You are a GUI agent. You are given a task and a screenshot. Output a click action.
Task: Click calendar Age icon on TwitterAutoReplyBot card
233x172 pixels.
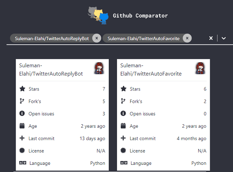point(22,126)
